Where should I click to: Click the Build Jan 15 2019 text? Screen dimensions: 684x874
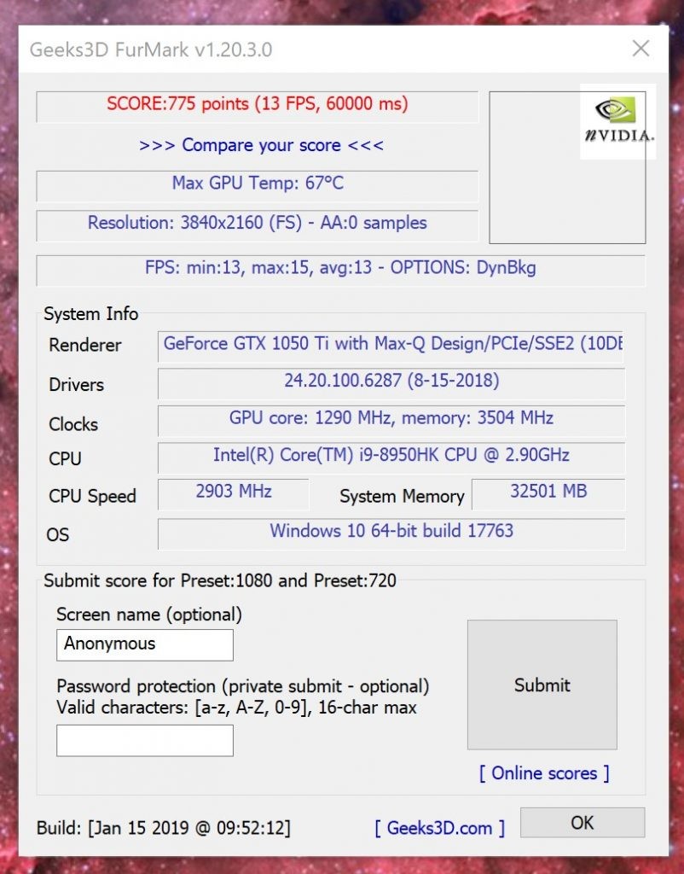tap(164, 828)
